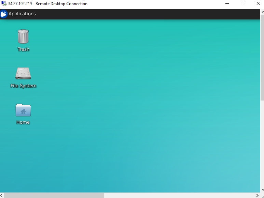Viewport: 264px width, 198px height.
Task: Close the Remote Desktop Connection window
Action: [258, 3]
